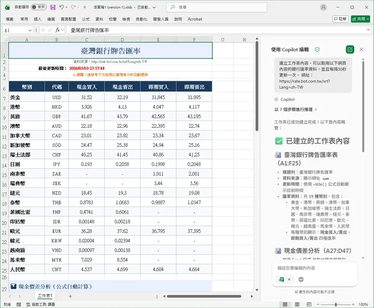Open the user account profile icon
Image resolution: width=374 pixels, height=308 pixels.
click(323, 8)
